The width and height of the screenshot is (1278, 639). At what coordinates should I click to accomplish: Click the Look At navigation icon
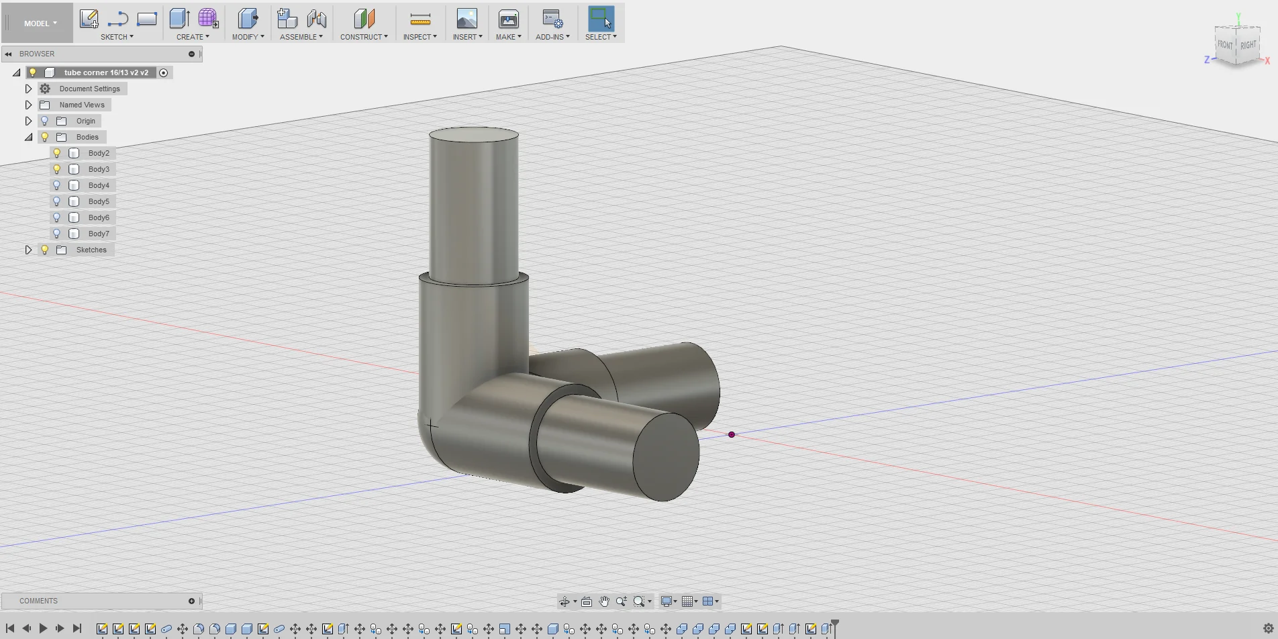587,601
